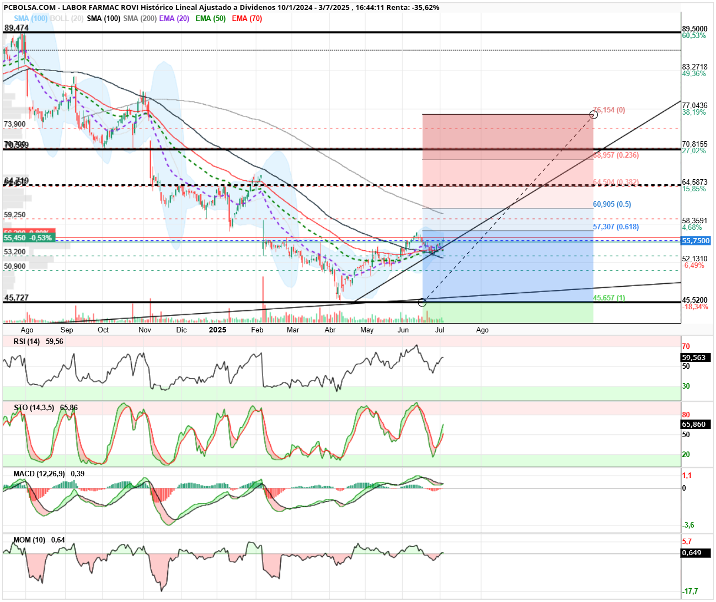The image size is (716, 602).
Task: Click the 50,900 level label
Action: point(15,266)
